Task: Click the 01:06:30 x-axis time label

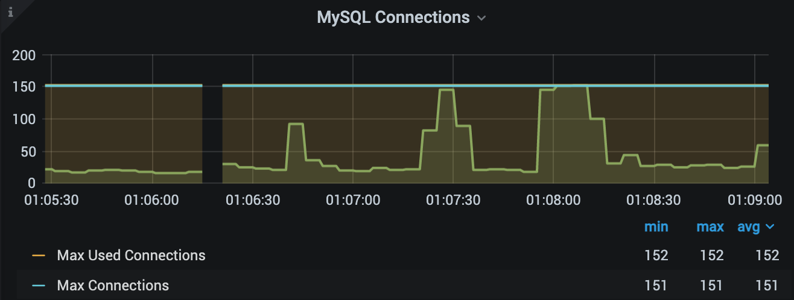Action: tap(253, 199)
